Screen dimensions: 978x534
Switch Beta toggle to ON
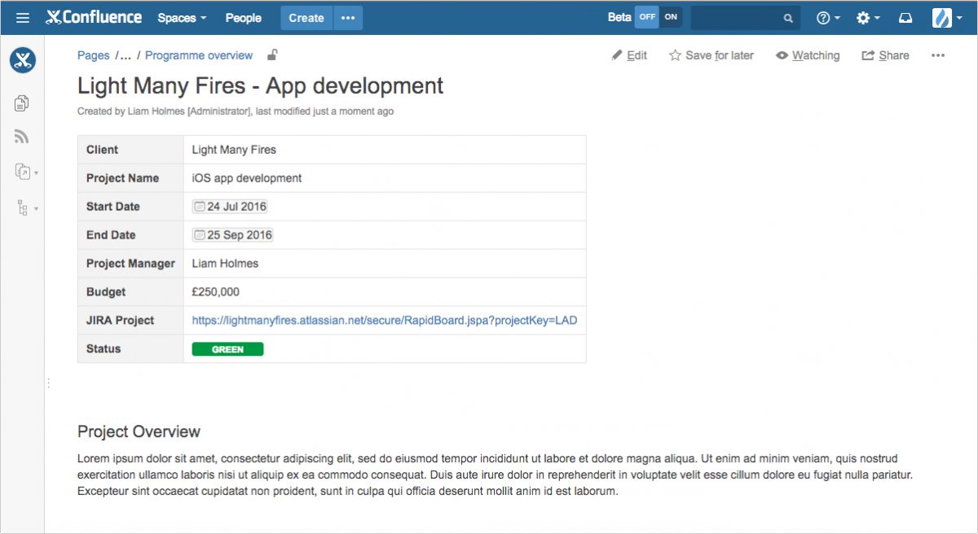[671, 17]
